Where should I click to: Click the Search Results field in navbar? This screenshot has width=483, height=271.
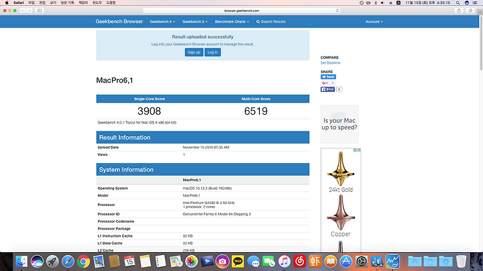[x=271, y=21]
